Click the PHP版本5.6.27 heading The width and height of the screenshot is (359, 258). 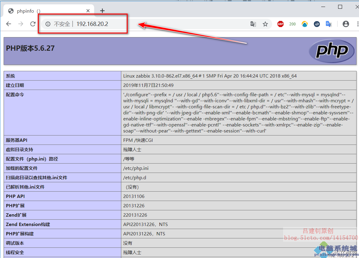[30, 48]
